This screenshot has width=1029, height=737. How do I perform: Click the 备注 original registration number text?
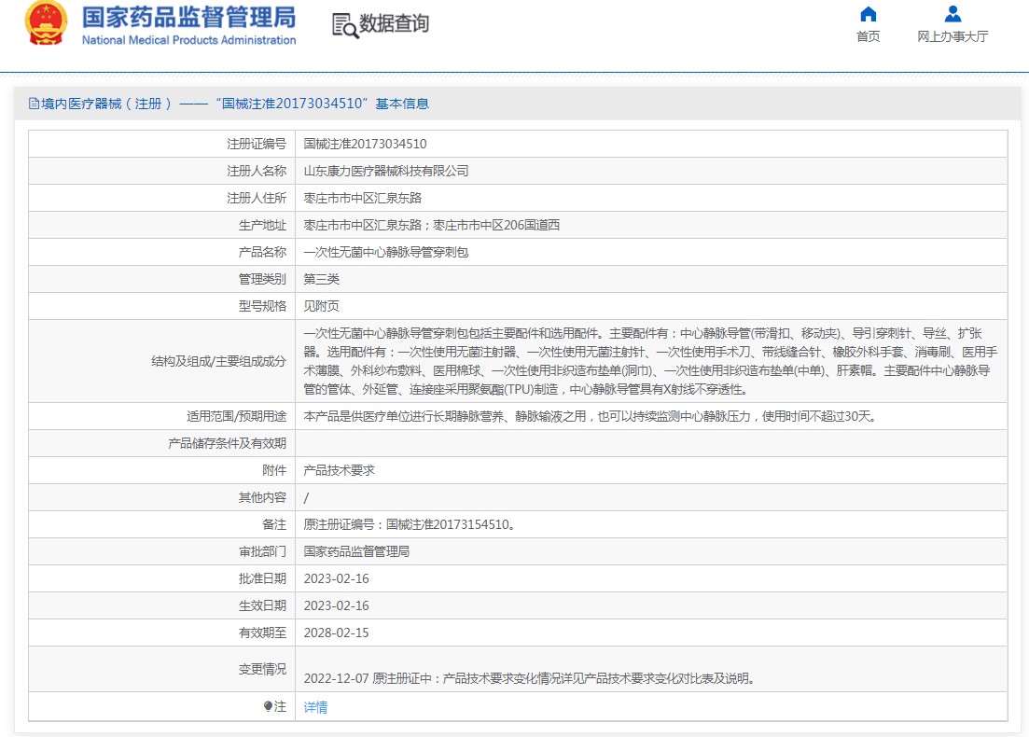[409, 524]
